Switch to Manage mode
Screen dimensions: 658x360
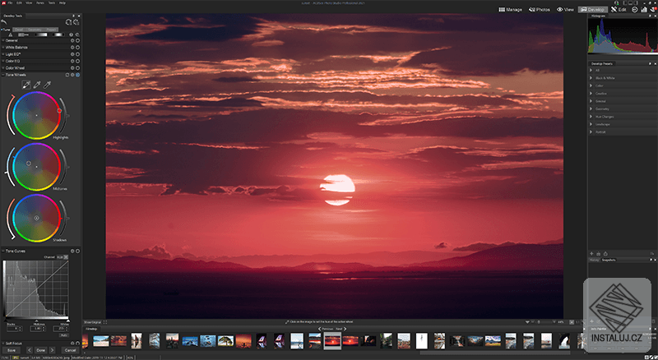(510, 9)
